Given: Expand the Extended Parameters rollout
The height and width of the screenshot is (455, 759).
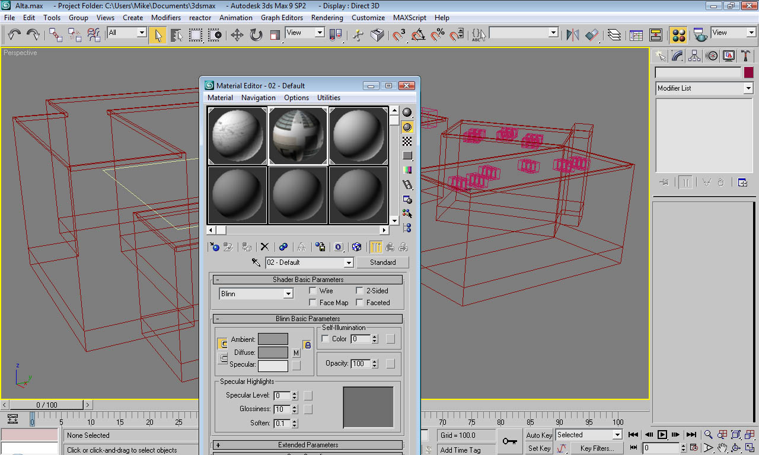Looking at the screenshot, I should click(308, 445).
